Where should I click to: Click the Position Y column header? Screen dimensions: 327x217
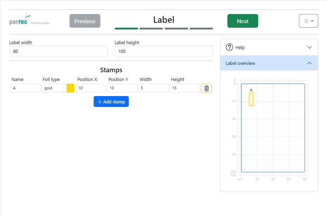click(118, 80)
